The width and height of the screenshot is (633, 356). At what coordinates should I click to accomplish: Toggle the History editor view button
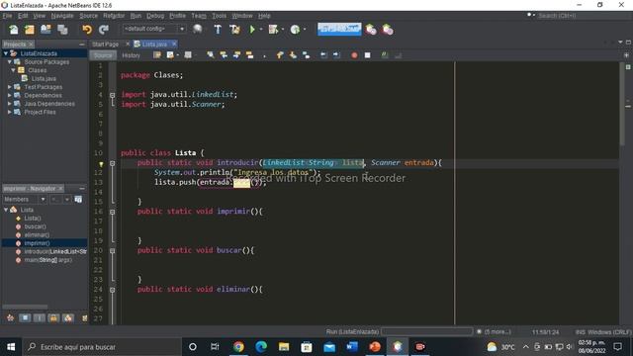point(131,55)
